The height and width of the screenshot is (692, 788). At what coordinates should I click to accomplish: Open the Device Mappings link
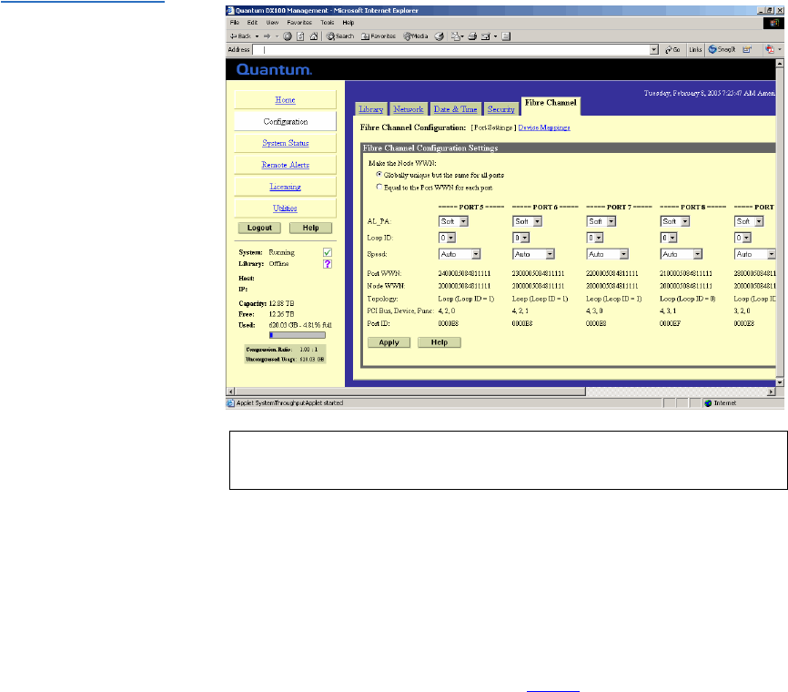544,127
